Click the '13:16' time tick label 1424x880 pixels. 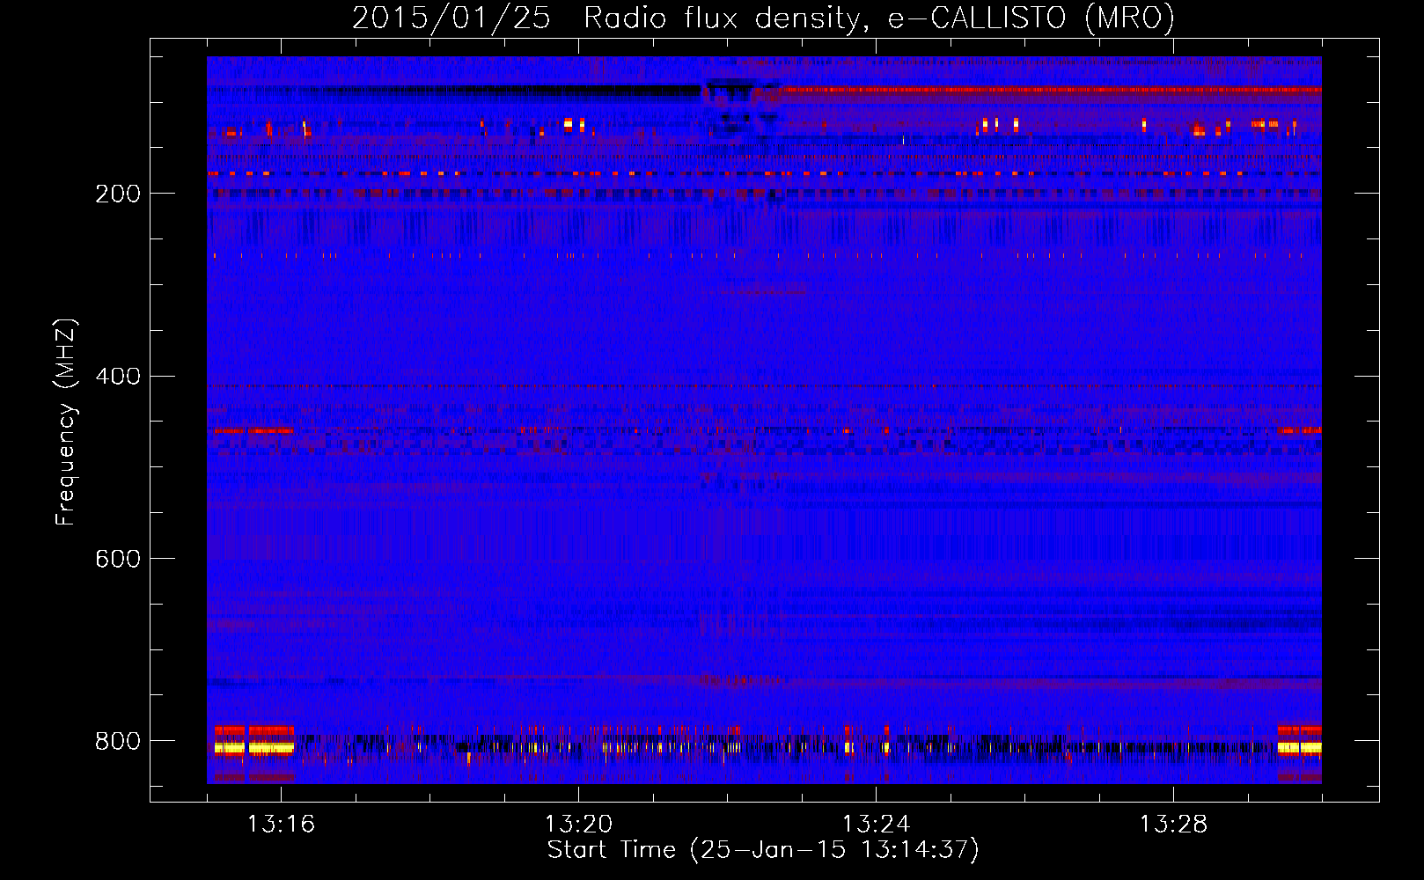coord(281,824)
